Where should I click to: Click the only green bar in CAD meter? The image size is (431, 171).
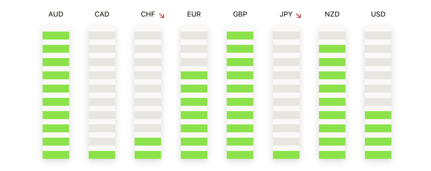[102, 155]
